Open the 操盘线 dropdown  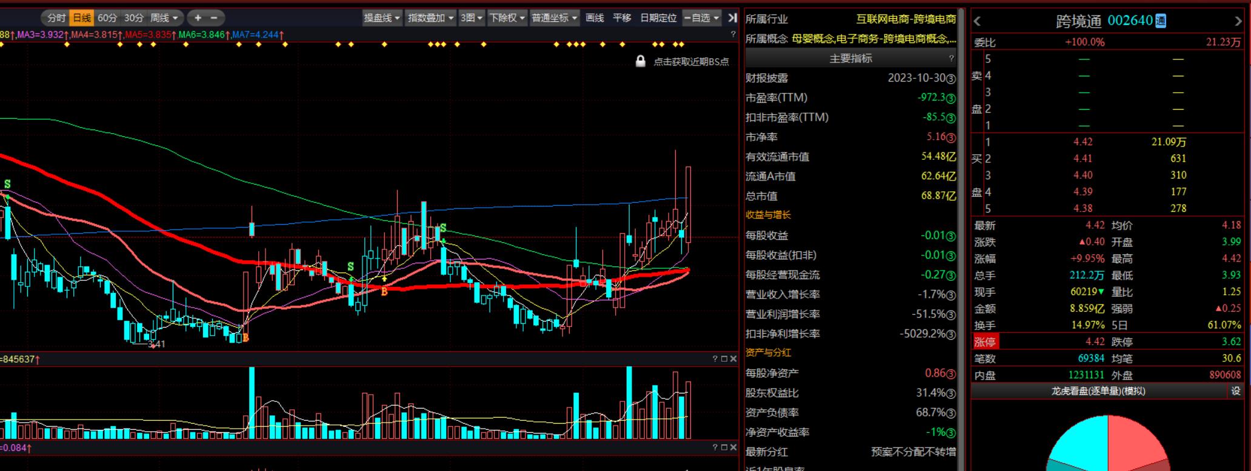click(382, 18)
